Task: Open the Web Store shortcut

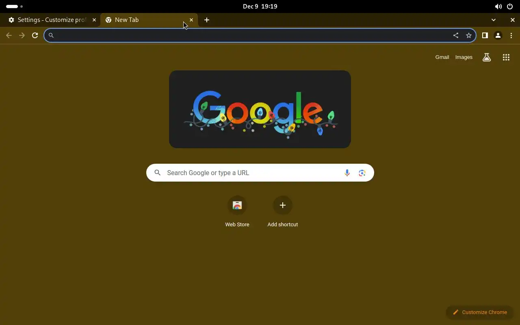Action: [237, 212]
